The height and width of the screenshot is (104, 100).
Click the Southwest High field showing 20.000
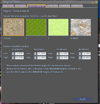click(x=19, y=58)
